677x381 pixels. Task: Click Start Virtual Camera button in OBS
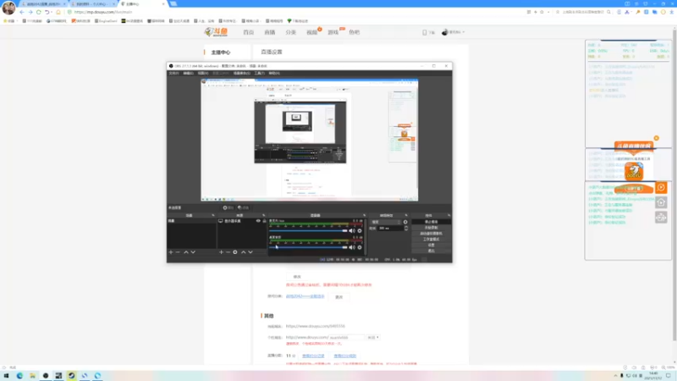pyautogui.click(x=431, y=234)
